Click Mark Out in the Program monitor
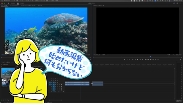Screen dimensions: 183x103 130,60
